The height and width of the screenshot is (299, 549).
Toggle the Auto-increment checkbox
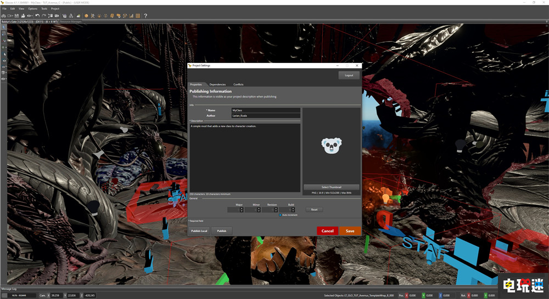coord(280,215)
